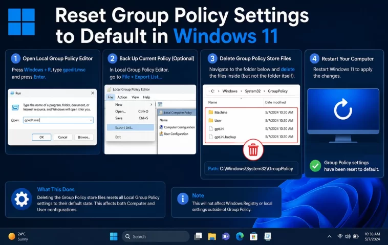Choose Exit in the File menu
The image size is (388, 245).
click(131, 137)
